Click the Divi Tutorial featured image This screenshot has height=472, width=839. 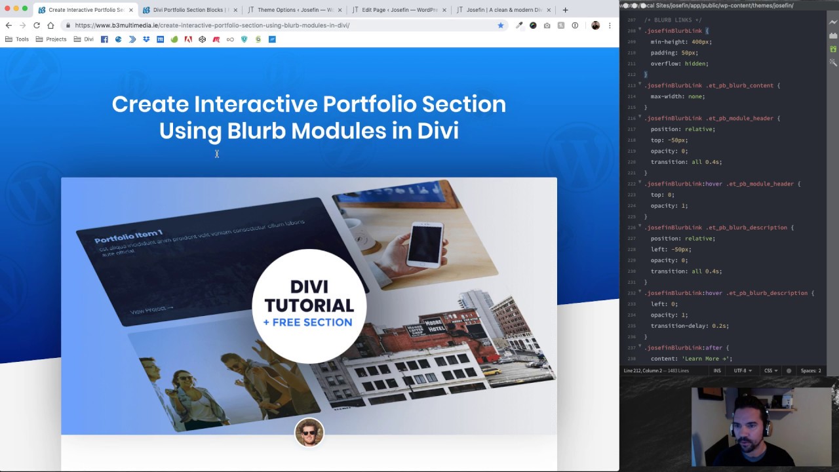(309, 306)
